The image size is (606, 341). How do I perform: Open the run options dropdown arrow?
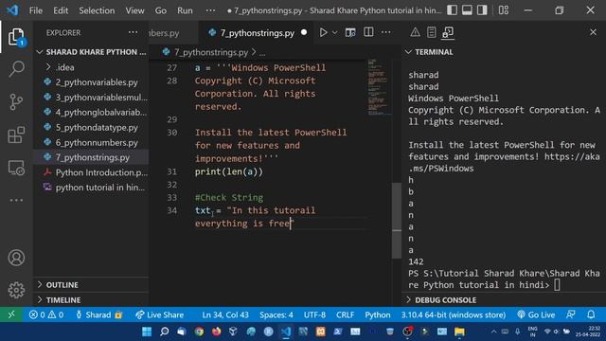pos(334,32)
